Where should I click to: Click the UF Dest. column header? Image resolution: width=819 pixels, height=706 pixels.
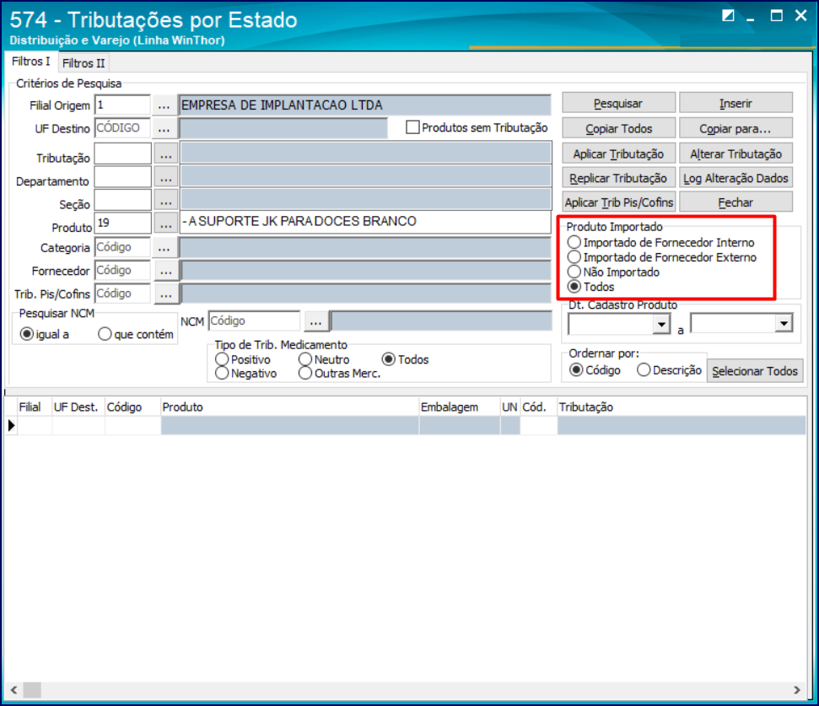click(78, 407)
